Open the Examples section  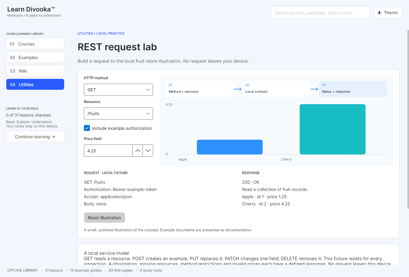click(x=35, y=57)
